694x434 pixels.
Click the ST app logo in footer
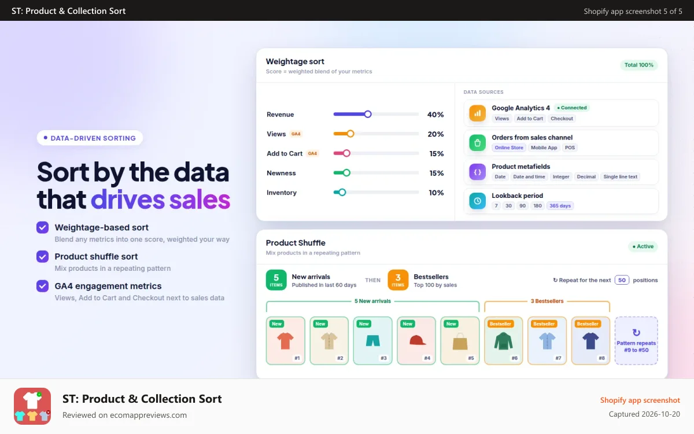click(32, 406)
